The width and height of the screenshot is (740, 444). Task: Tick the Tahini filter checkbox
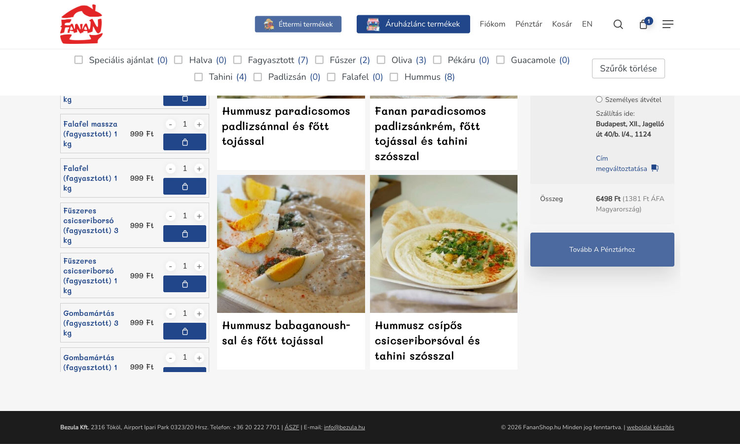coord(199,77)
